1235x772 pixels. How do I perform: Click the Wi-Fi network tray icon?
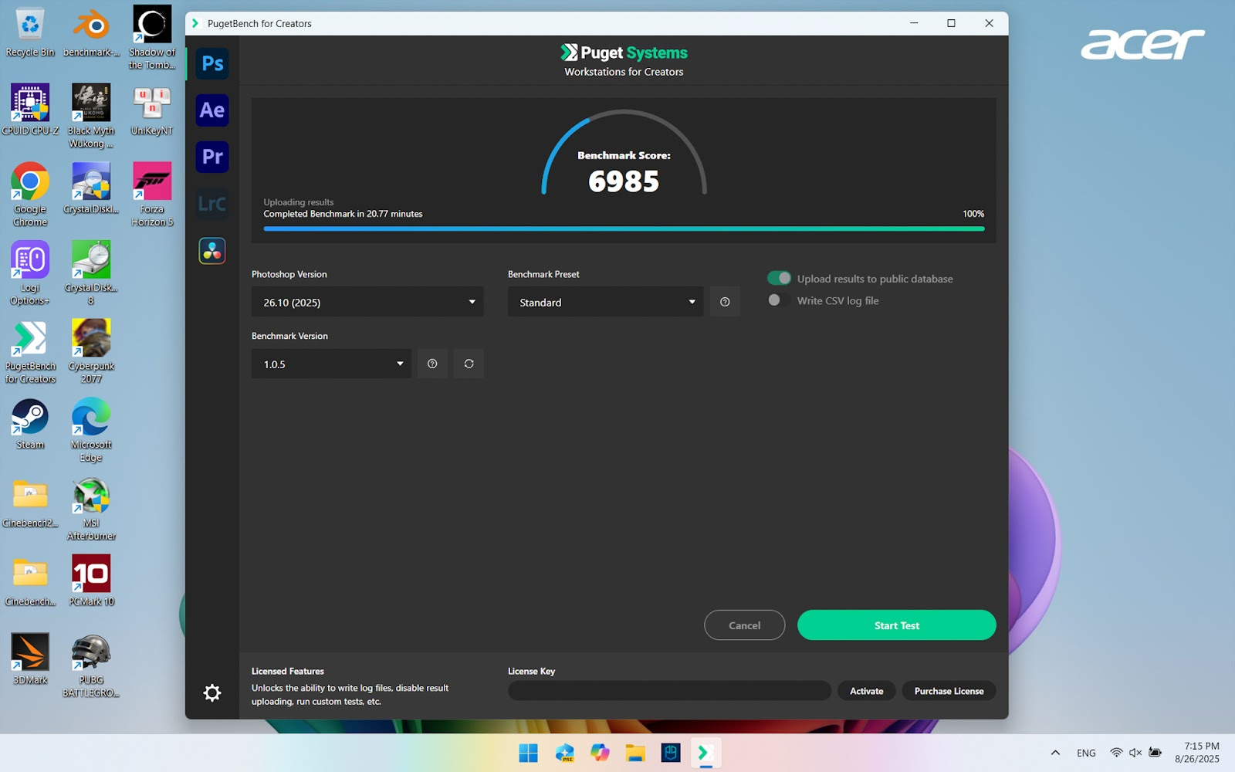tap(1116, 753)
